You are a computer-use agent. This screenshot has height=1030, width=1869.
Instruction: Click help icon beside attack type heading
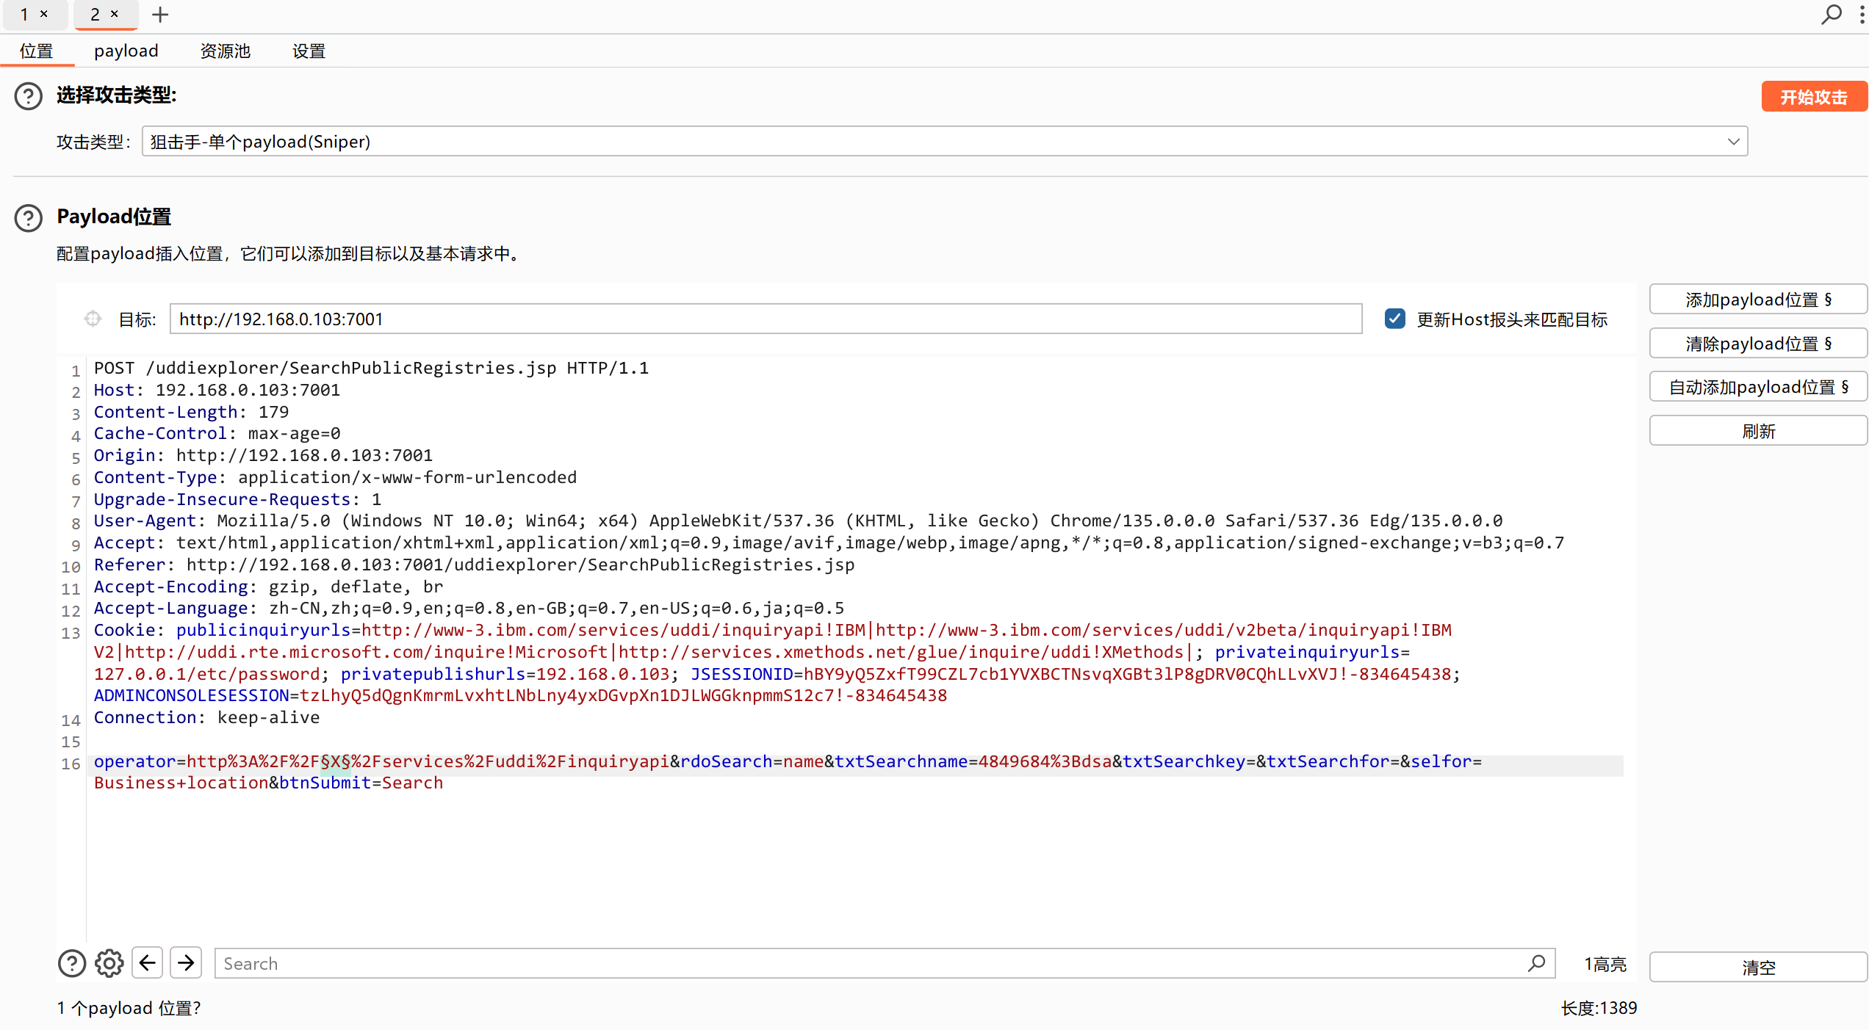click(29, 96)
